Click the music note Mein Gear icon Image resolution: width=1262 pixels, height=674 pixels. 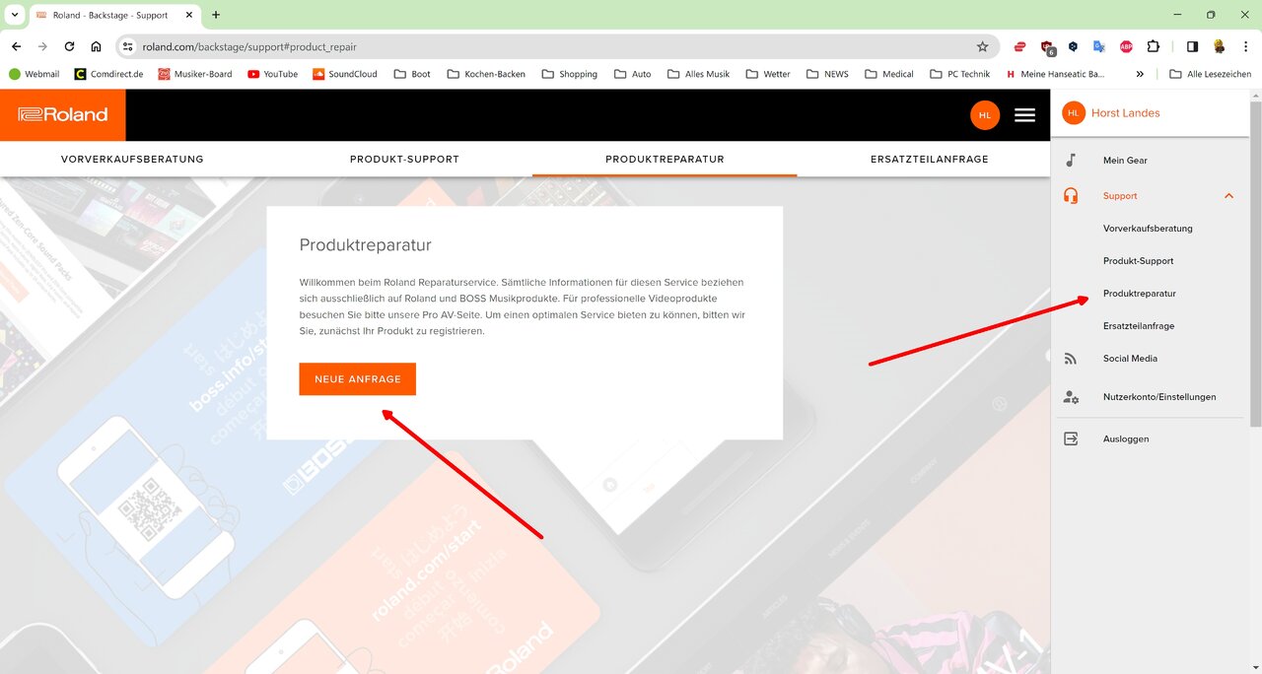pos(1071,160)
